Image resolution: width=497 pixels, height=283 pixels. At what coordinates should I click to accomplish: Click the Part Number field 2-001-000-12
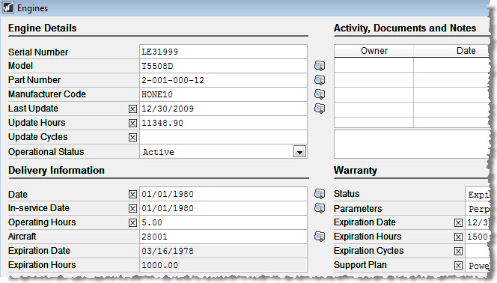point(223,80)
